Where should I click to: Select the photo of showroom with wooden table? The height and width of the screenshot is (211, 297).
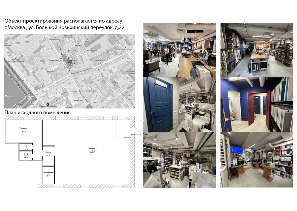point(257,50)
